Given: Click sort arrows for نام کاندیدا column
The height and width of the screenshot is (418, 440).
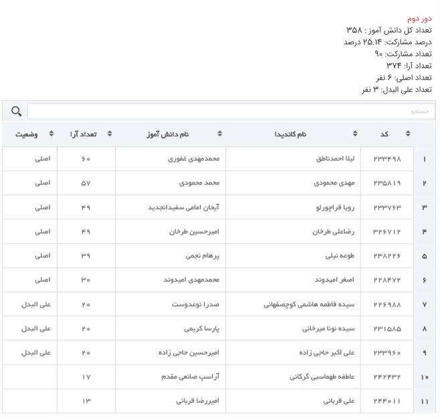Looking at the screenshot, I should [x=355, y=134].
